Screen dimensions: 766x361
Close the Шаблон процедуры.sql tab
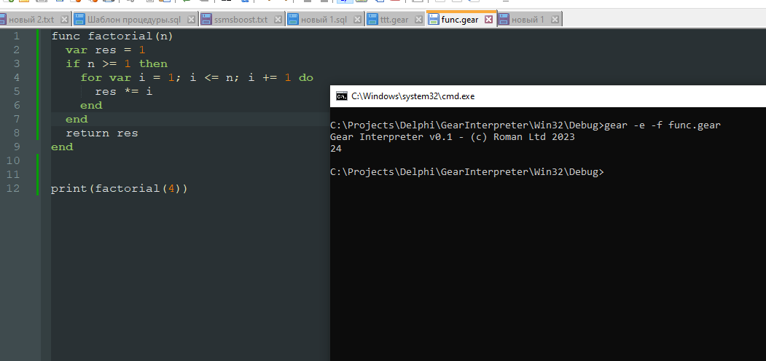pos(189,20)
